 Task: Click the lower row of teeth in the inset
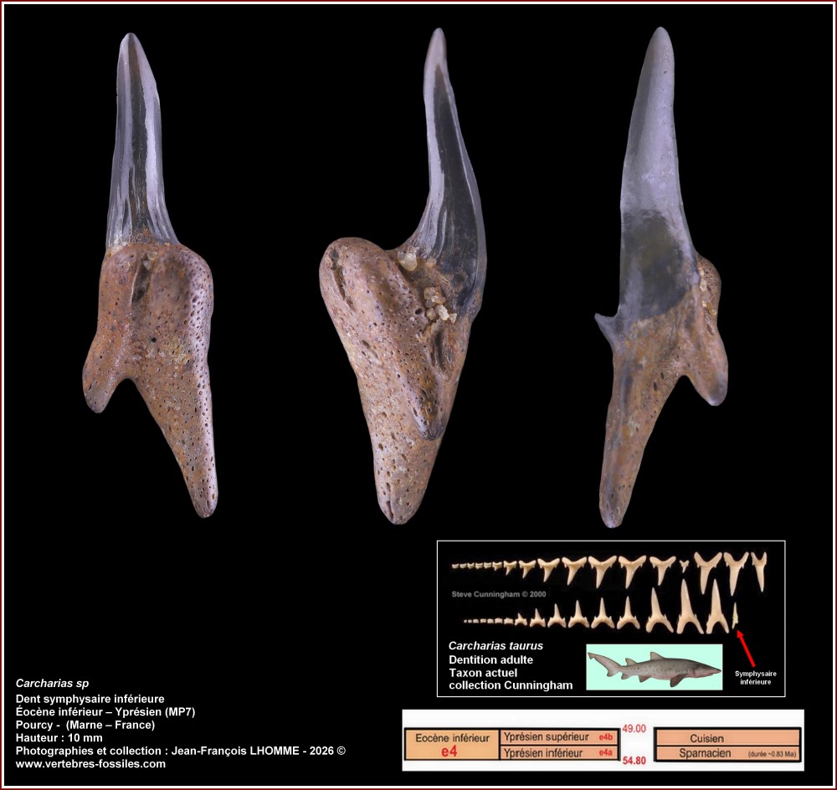601,614
